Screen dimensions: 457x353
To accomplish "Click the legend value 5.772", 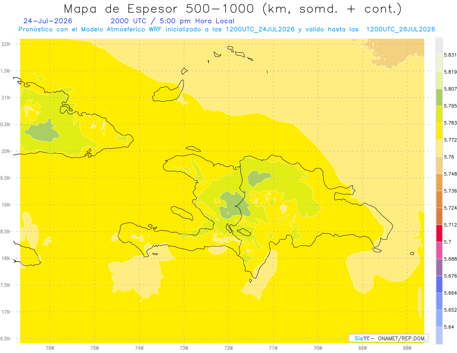I will coord(451,140).
